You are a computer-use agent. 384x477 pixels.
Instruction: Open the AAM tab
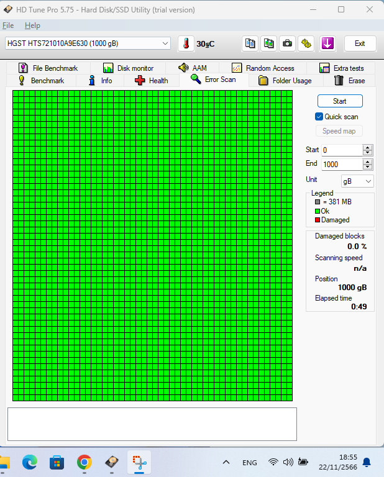click(x=192, y=68)
